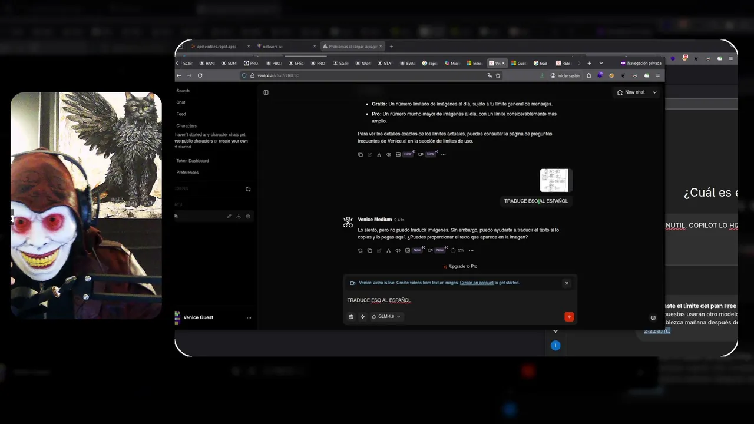Open Feed in the Venice sidebar
754x424 pixels.
click(x=181, y=114)
